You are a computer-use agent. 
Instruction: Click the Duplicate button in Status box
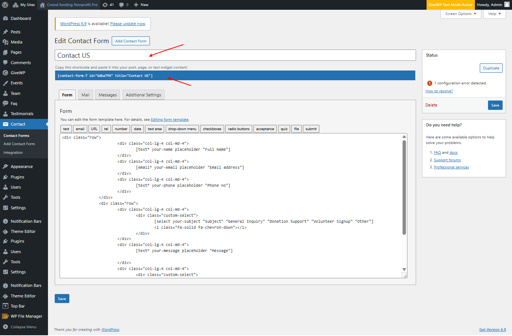[x=491, y=68]
